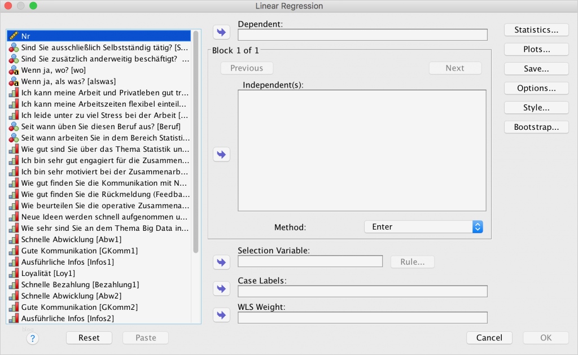
Task: Click the Save... button
Action: click(x=536, y=68)
